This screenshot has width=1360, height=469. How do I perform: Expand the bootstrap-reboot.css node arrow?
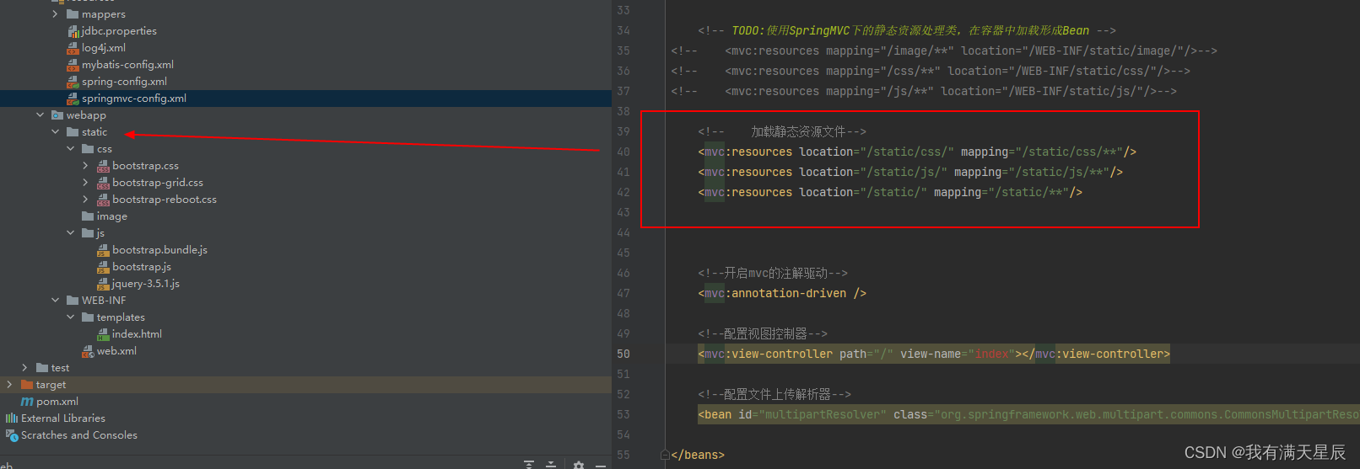pos(86,199)
